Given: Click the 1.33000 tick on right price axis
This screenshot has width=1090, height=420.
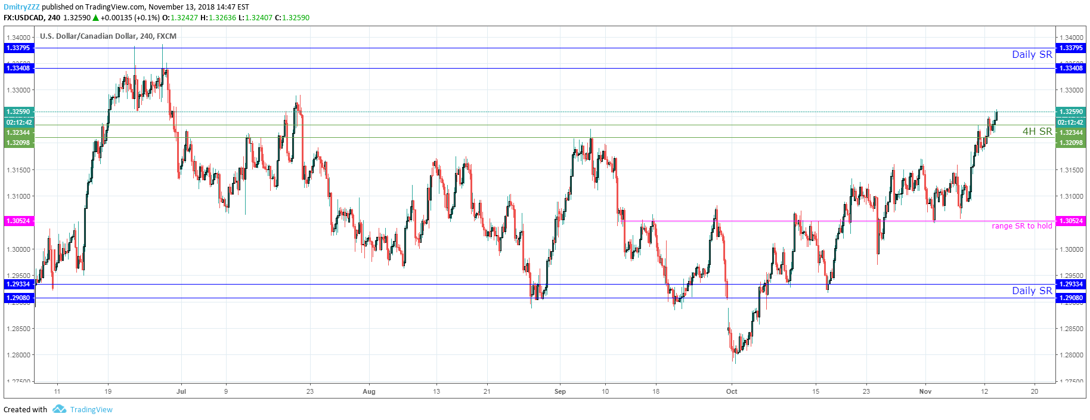Looking at the screenshot, I should [1073, 91].
